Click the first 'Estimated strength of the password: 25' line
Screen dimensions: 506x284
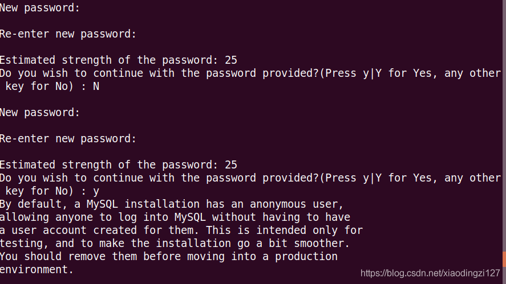pos(119,60)
